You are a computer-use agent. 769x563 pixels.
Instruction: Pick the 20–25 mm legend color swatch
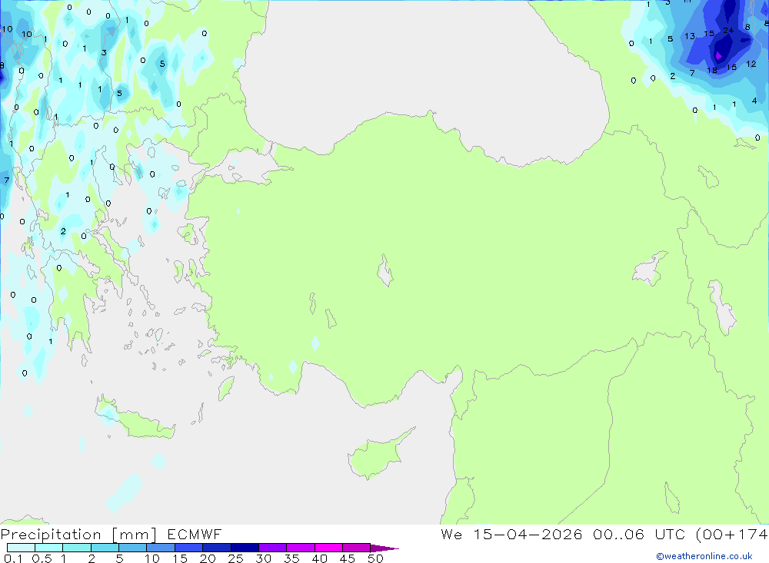click(x=217, y=548)
